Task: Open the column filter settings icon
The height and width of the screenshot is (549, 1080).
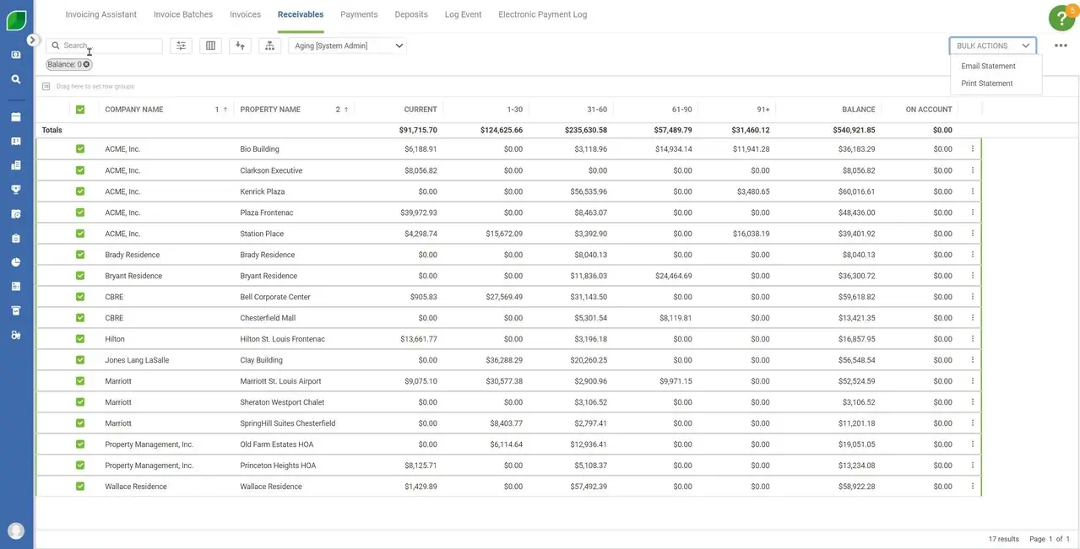Action: coord(180,45)
